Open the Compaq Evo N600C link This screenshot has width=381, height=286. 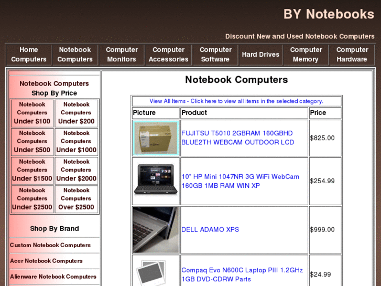click(242, 274)
